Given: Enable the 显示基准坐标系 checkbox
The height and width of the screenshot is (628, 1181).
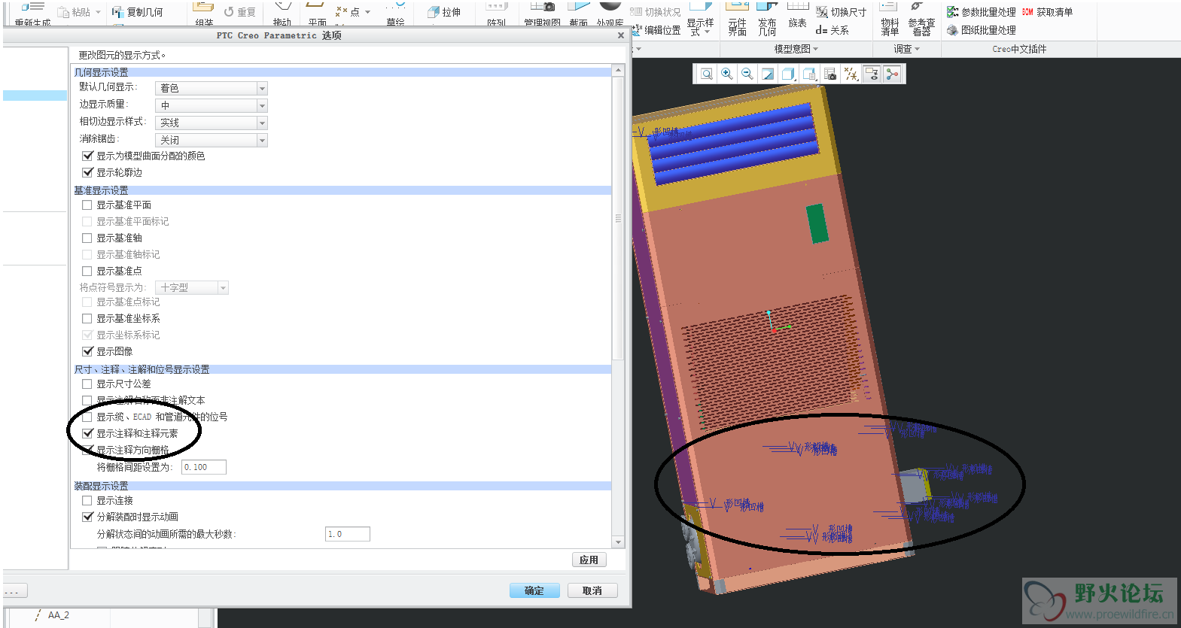Looking at the screenshot, I should 87,319.
